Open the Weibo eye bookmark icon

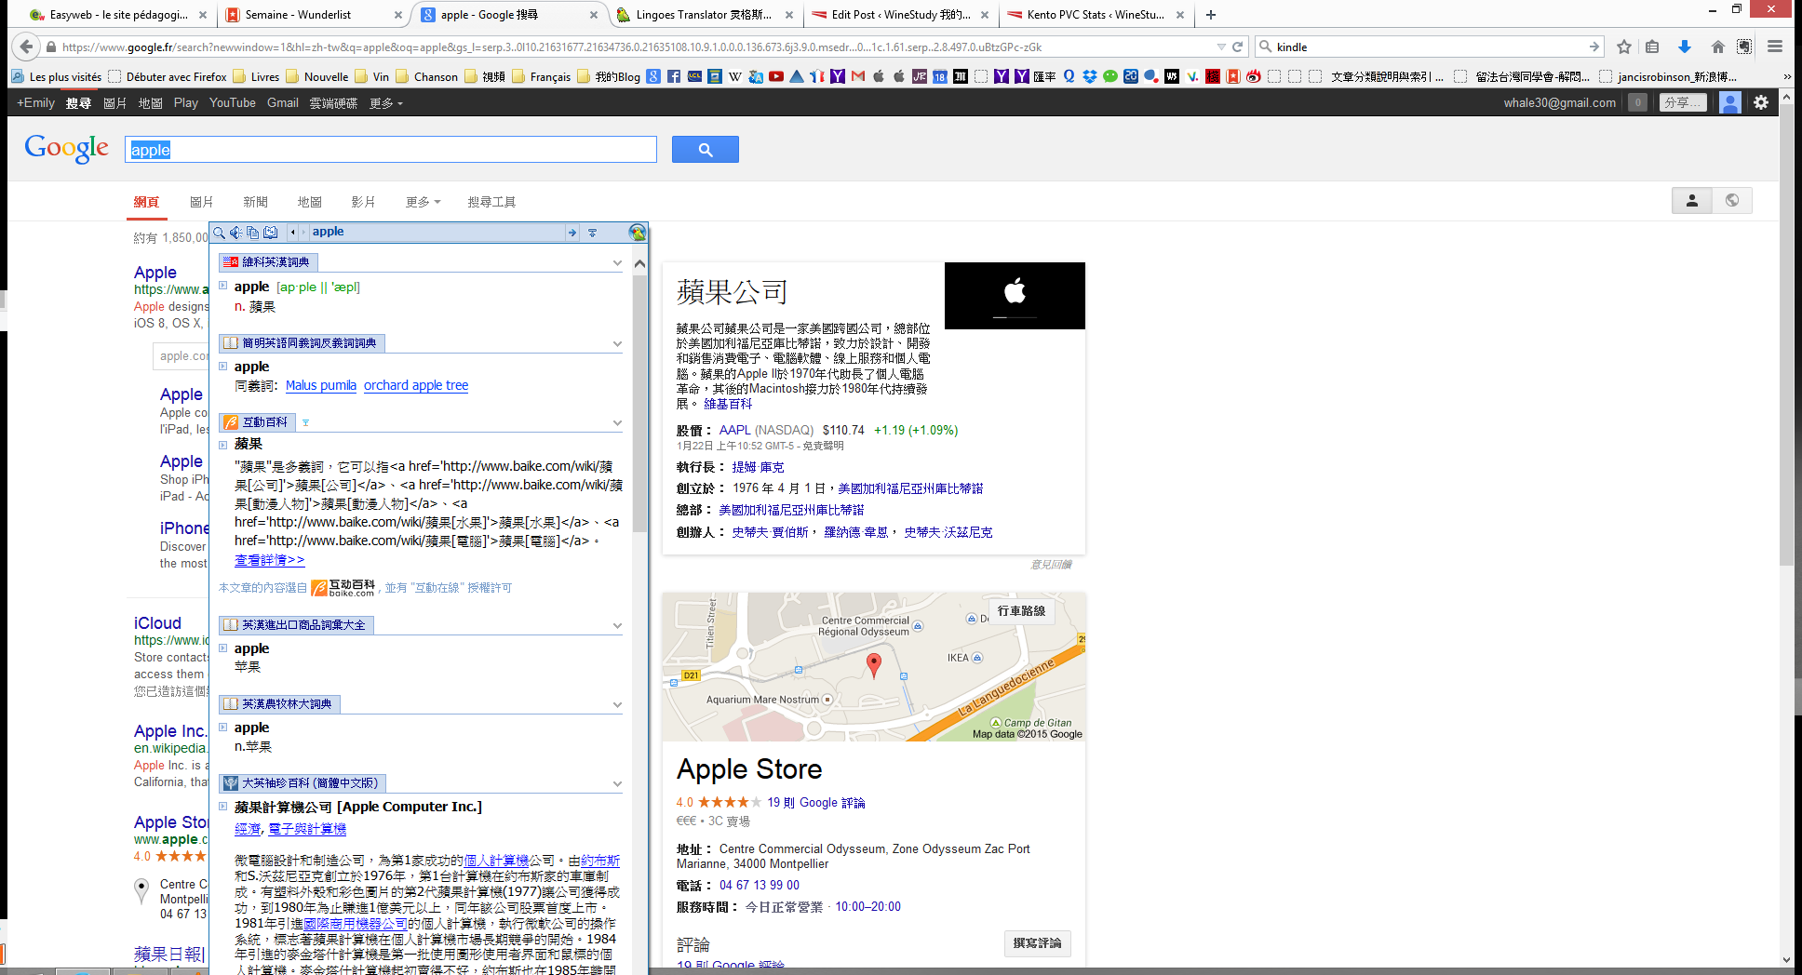point(1254,76)
